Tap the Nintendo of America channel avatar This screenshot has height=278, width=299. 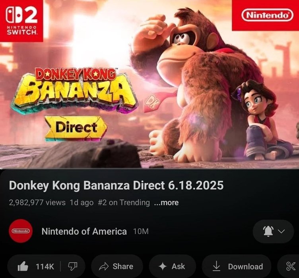tap(21, 231)
